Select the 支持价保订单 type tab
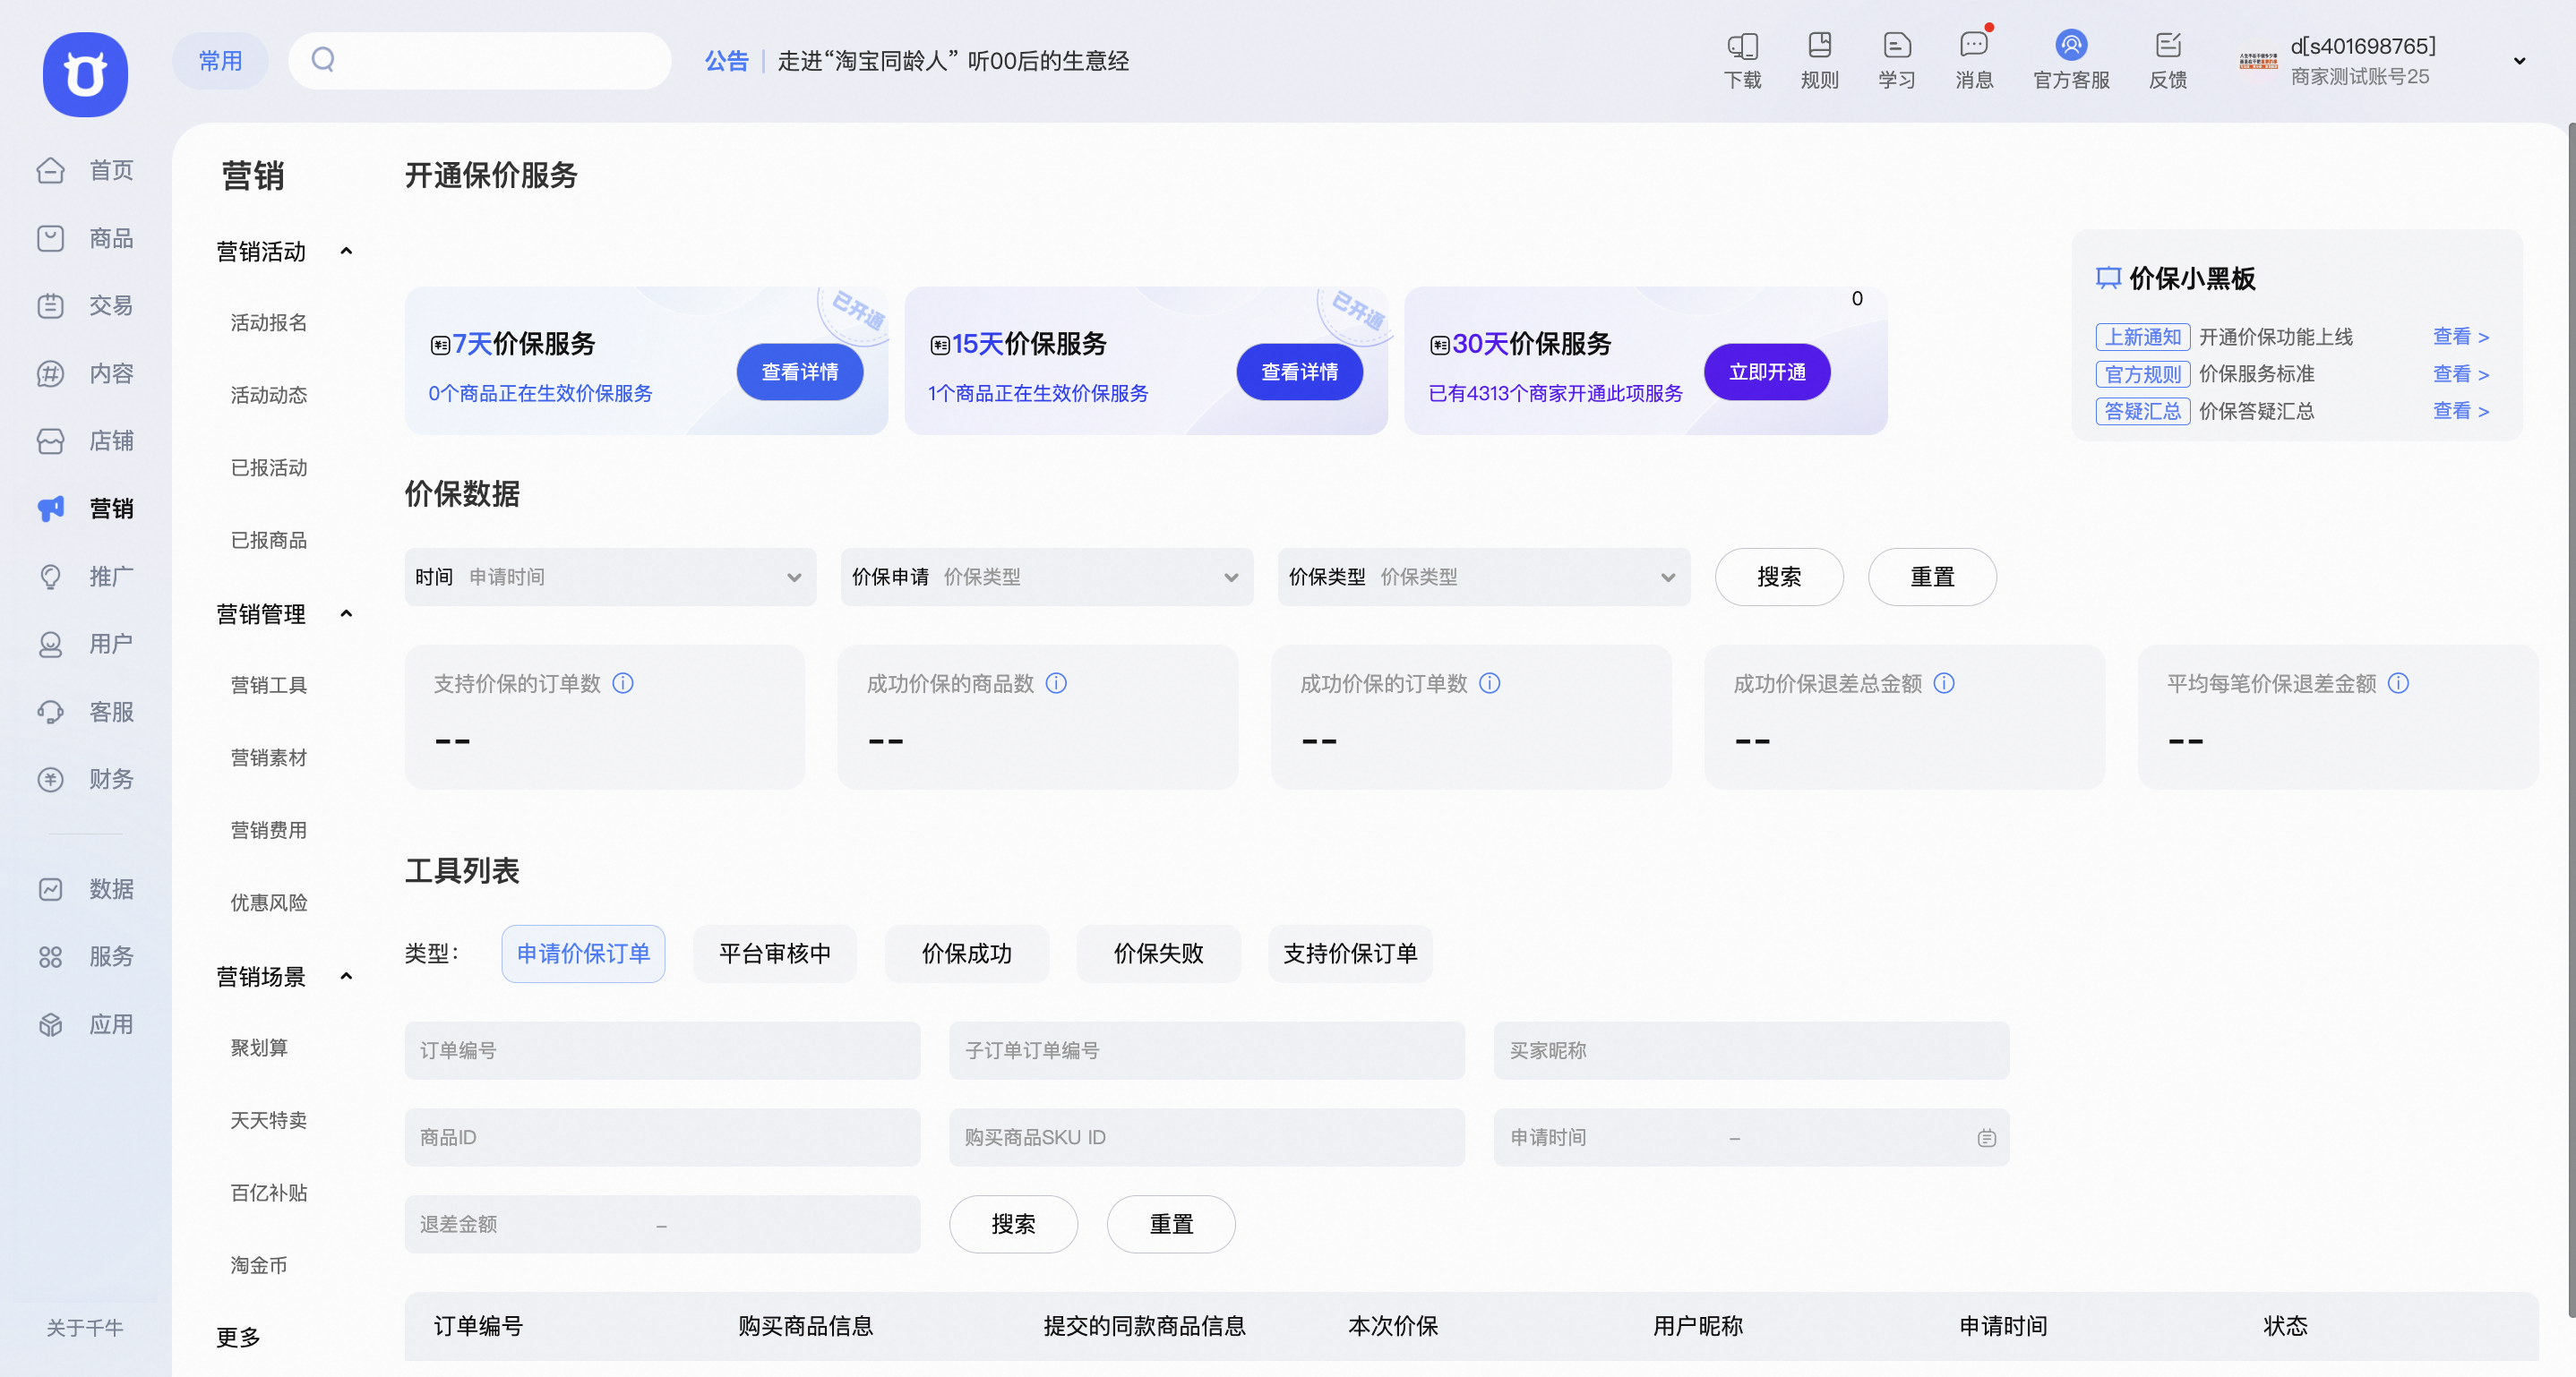2576x1377 pixels. click(1350, 954)
